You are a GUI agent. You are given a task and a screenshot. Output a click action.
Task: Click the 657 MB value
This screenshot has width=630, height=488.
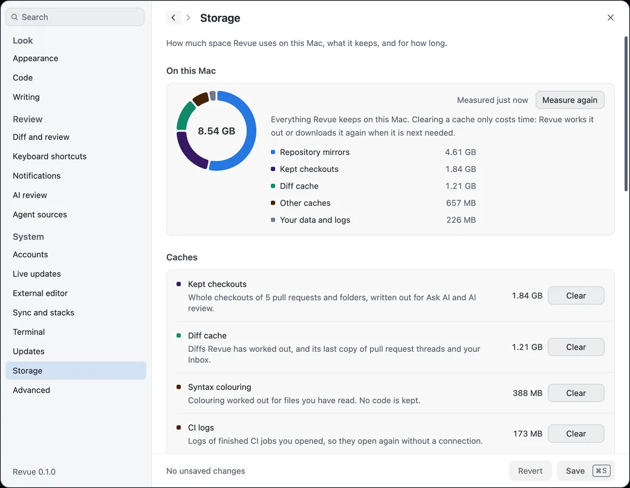(461, 203)
